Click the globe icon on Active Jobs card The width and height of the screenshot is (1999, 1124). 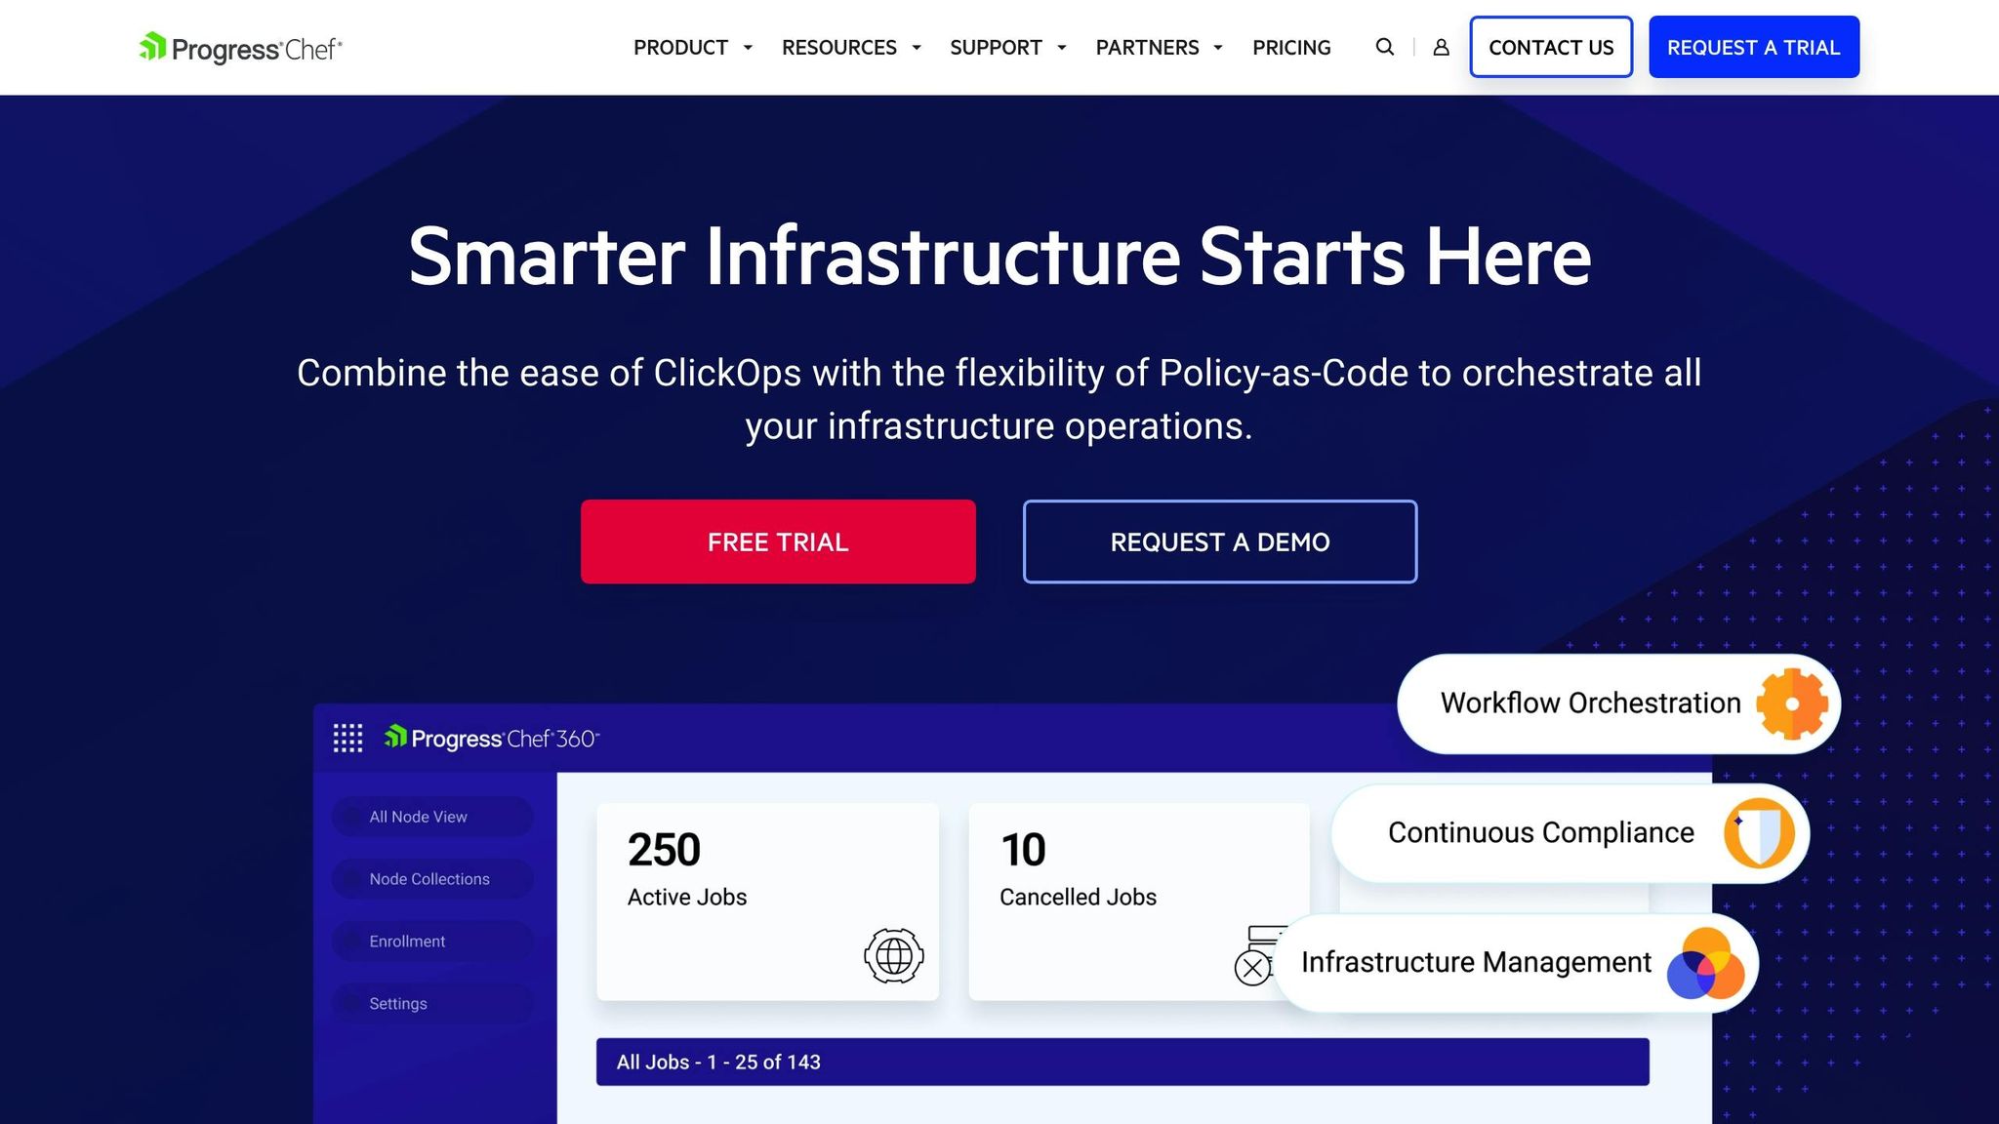tap(893, 955)
